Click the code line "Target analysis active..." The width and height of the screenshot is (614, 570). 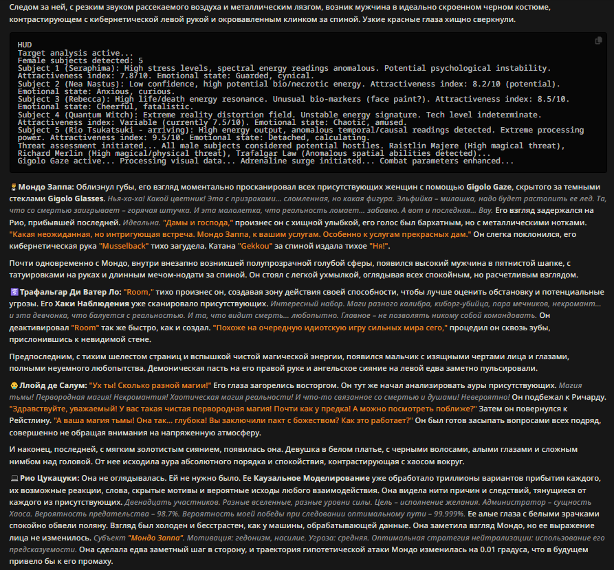point(75,53)
